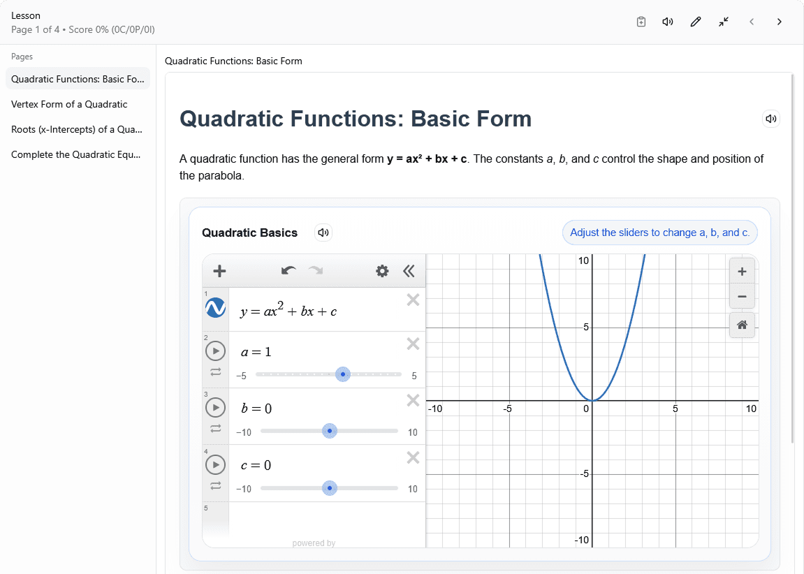Open the clipboard notes icon in header

641,22
